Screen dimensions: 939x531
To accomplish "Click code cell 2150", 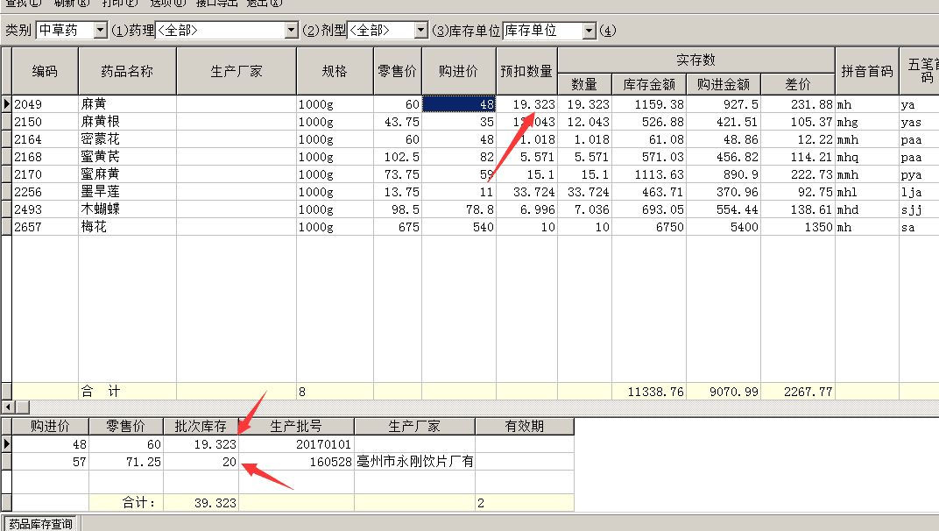I will 45,122.
